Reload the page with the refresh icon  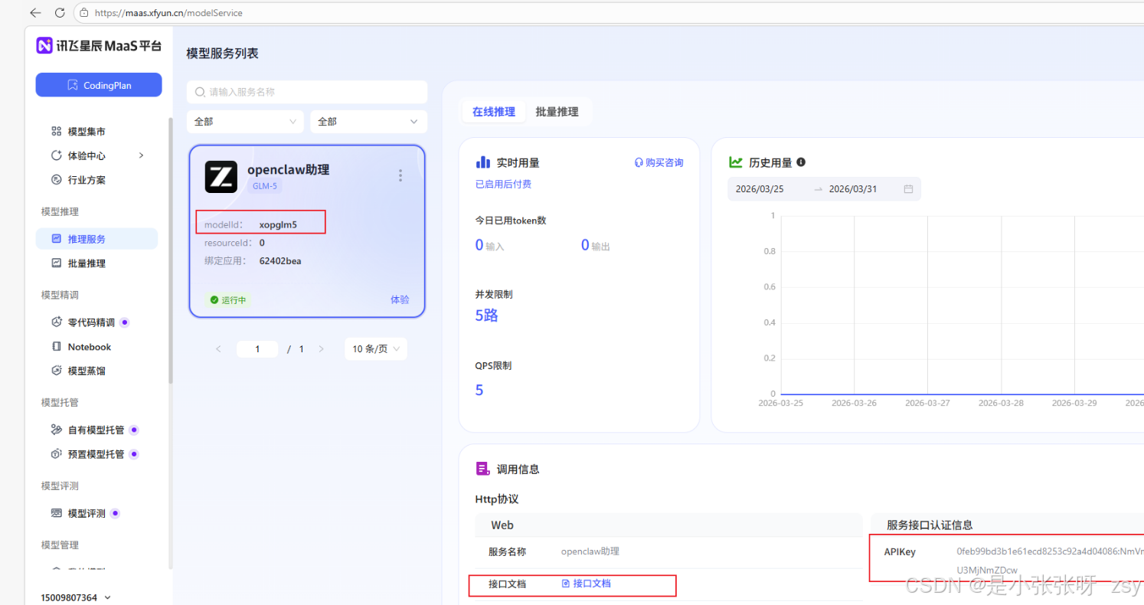pos(60,12)
